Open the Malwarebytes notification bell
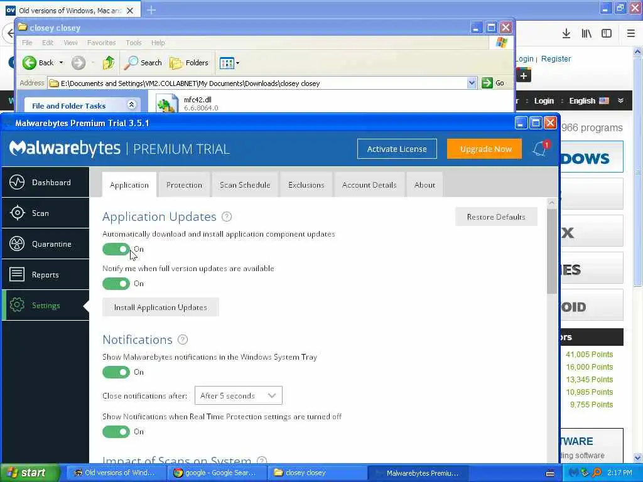 click(540, 149)
